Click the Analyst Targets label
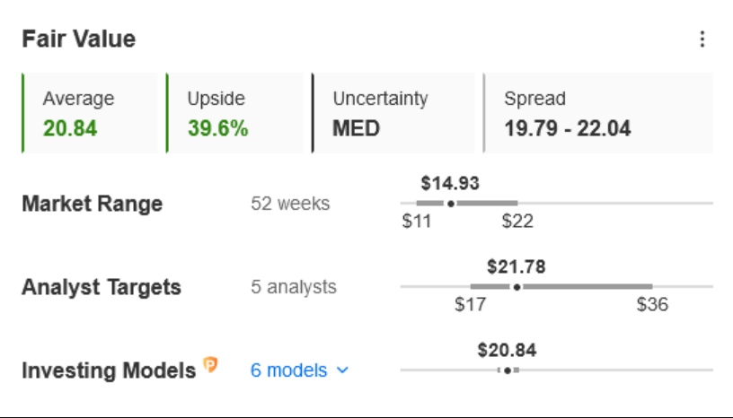Image resolution: width=733 pixels, height=418 pixels. 102,287
